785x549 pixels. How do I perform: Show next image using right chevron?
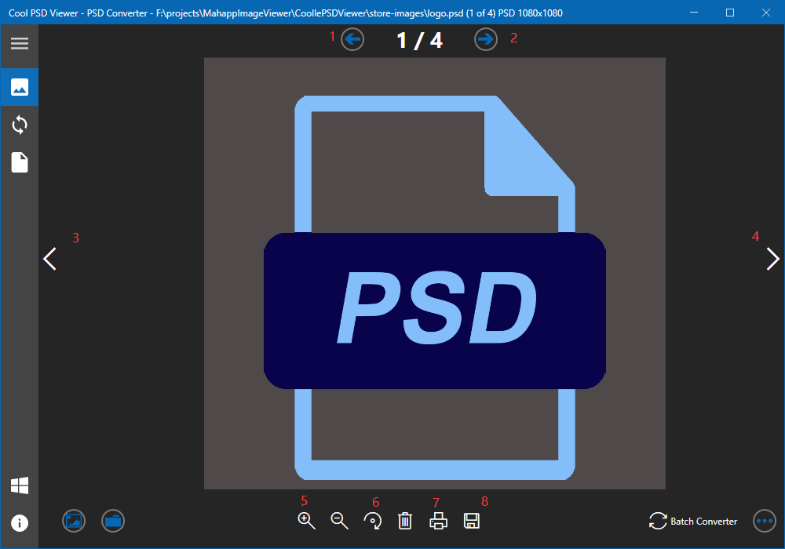pyautogui.click(x=772, y=259)
